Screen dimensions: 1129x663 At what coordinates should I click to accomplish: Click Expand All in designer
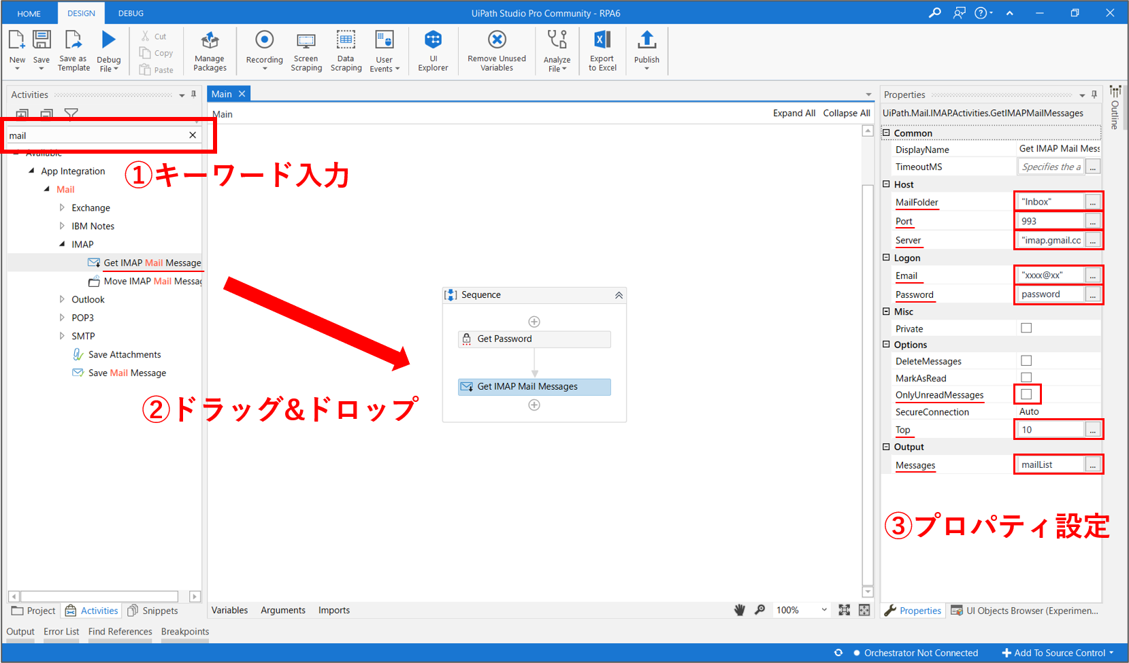point(793,113)
